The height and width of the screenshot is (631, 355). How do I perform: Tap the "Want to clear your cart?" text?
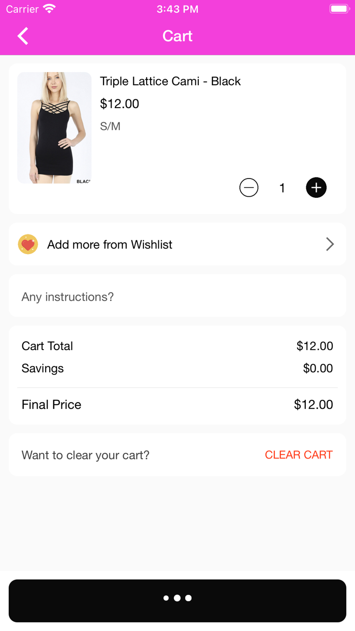[85, 455]
